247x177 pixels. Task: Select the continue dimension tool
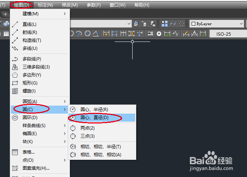123,34
